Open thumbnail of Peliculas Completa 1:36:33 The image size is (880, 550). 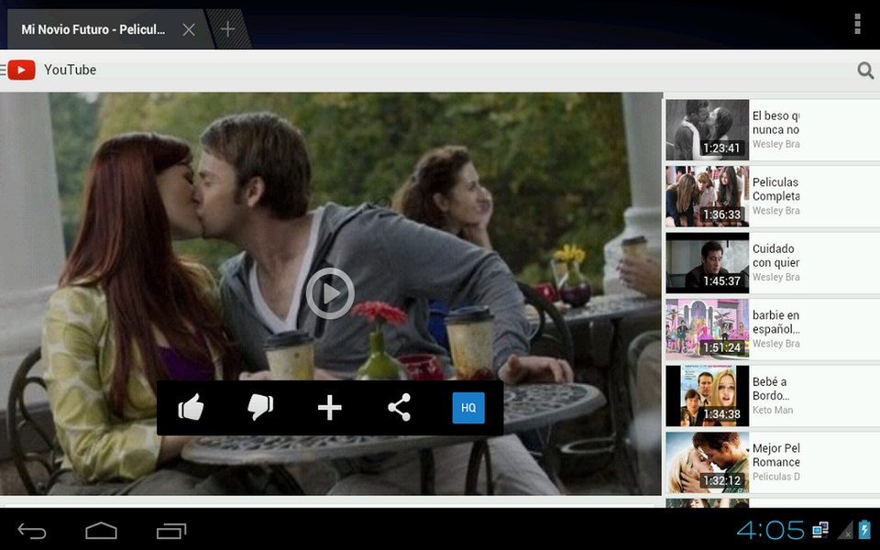point(707,196)
